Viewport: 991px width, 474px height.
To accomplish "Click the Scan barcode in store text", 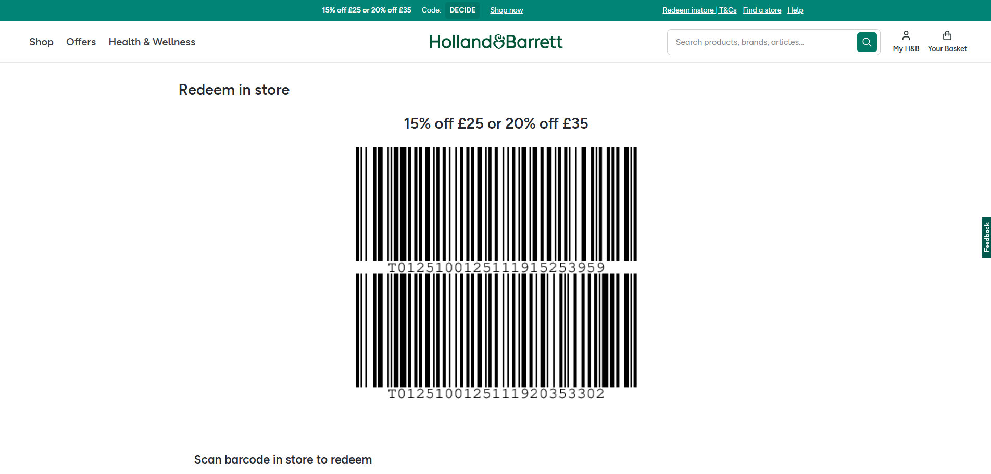I will pyautogui.click(x=283, y=459).
